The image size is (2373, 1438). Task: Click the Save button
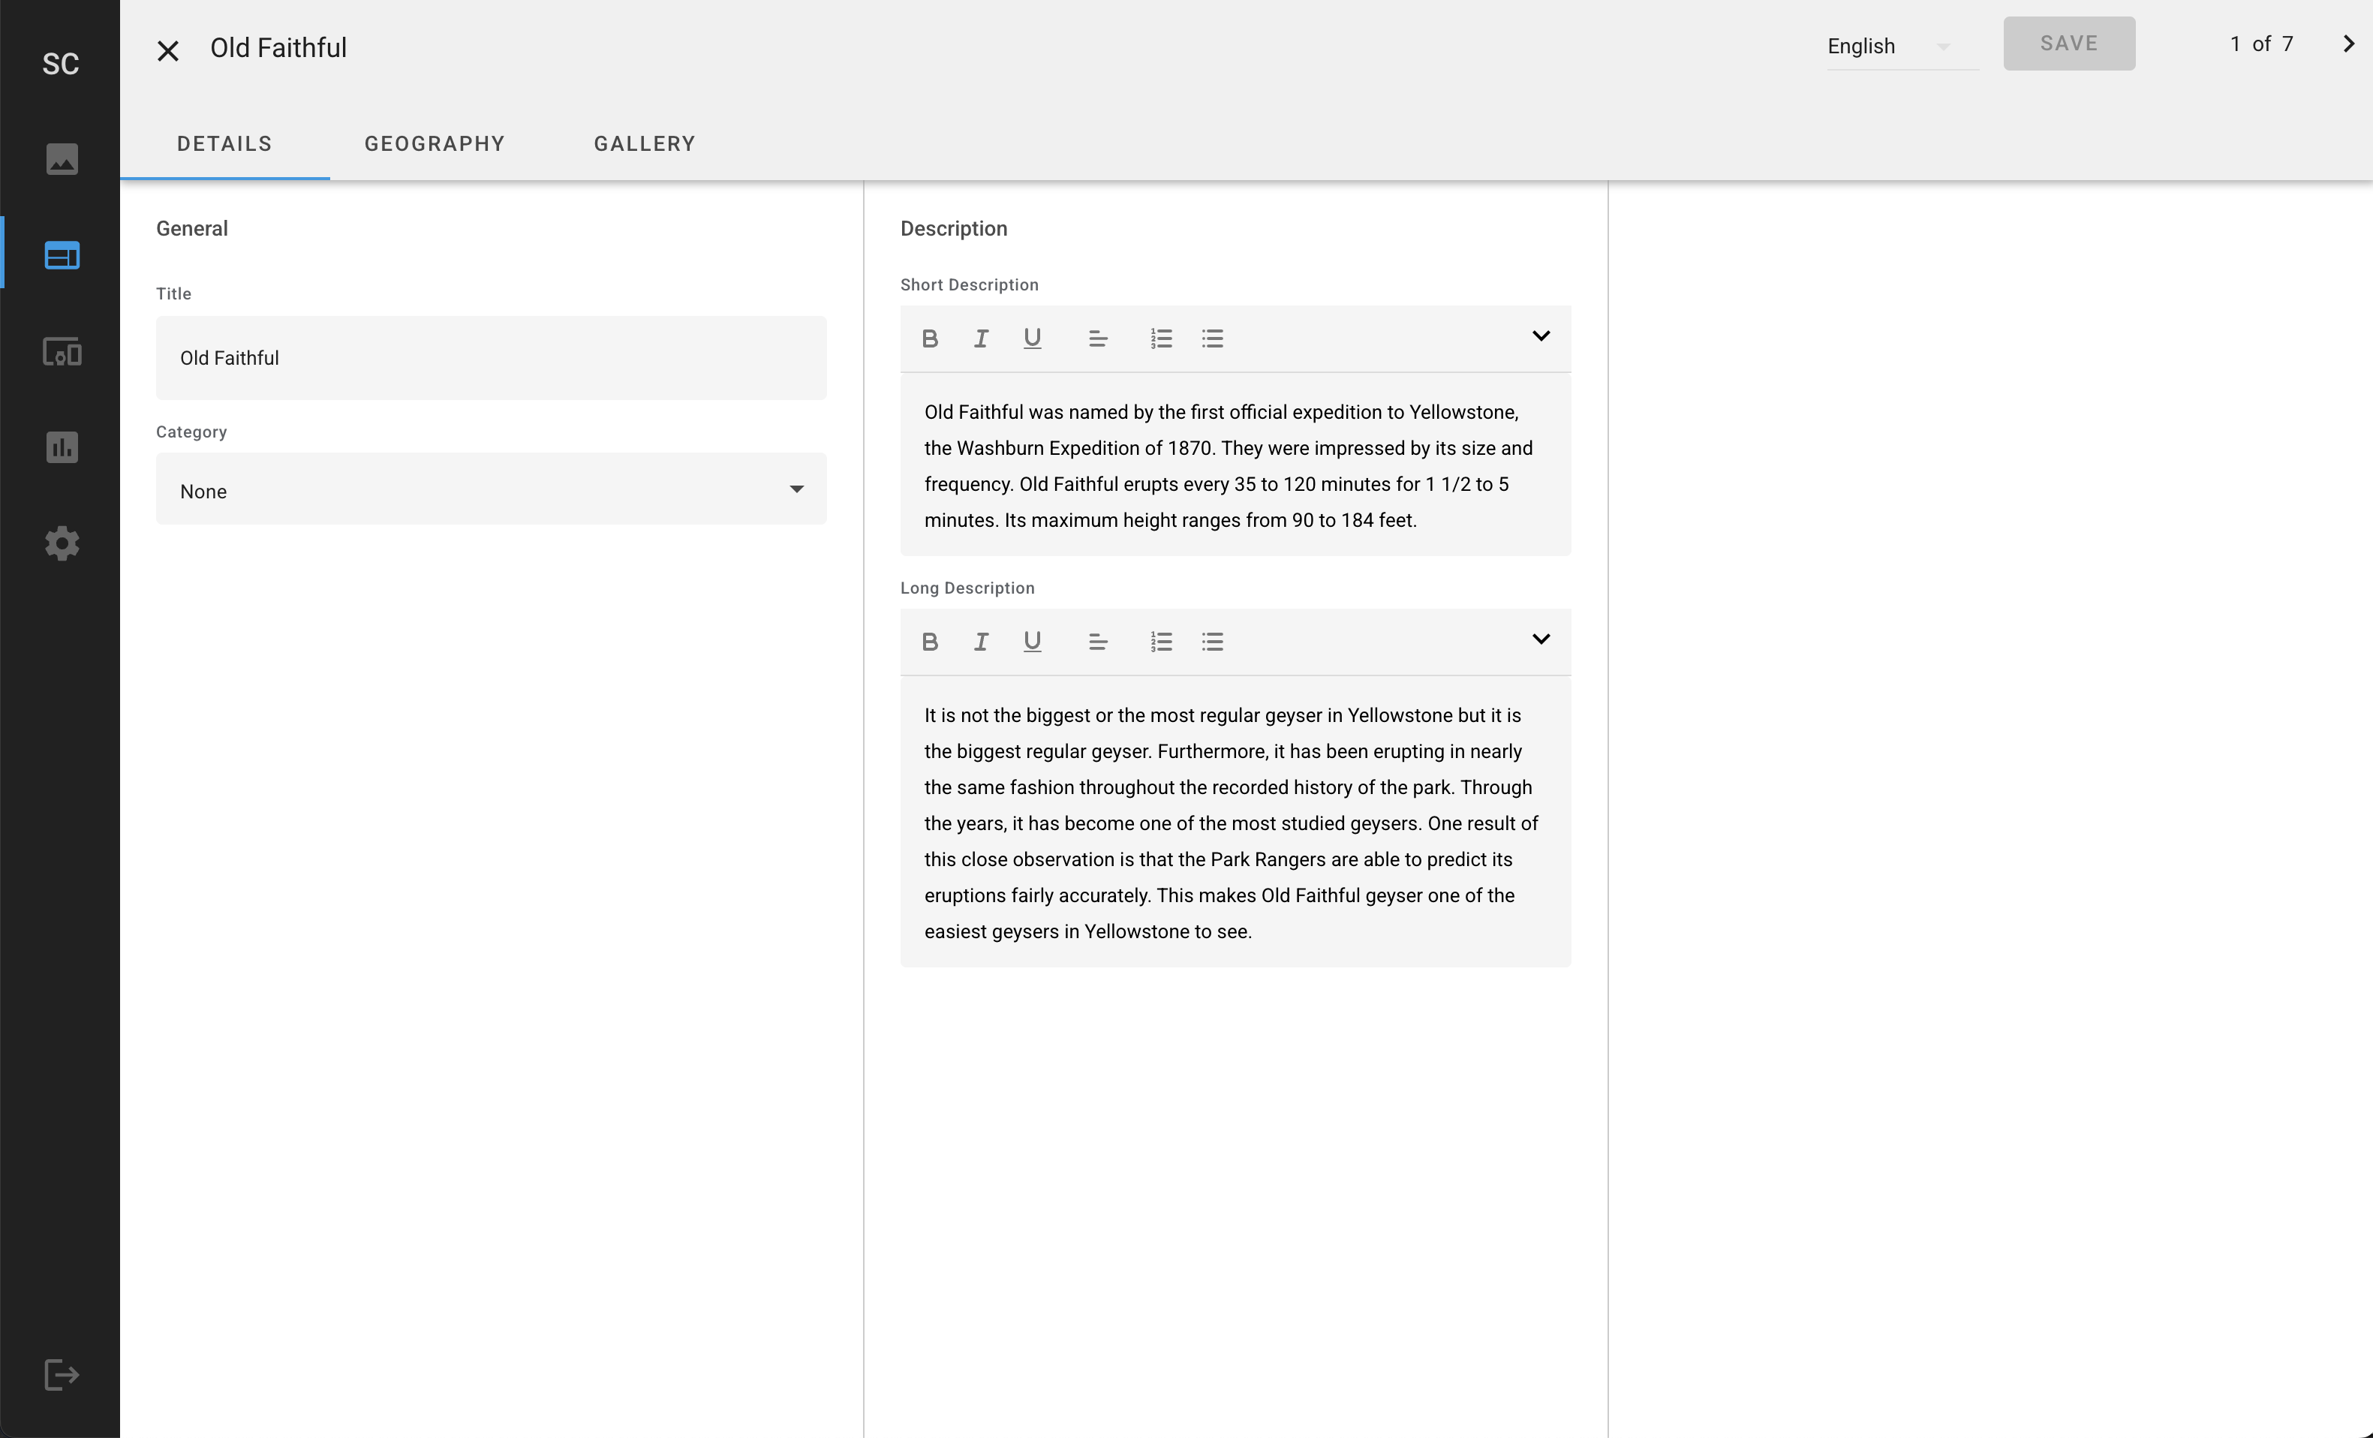point(2068,44)
